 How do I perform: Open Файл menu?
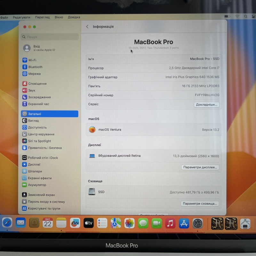(x=4, y=18)
